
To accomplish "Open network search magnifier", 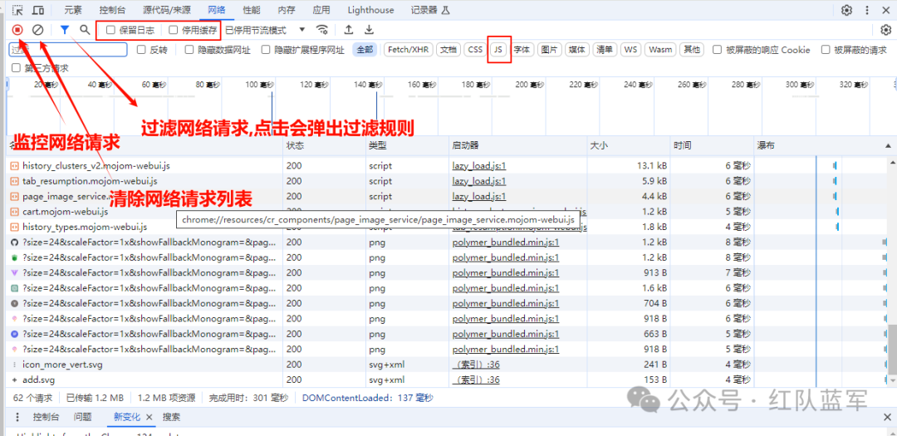I will click(84, 30).
